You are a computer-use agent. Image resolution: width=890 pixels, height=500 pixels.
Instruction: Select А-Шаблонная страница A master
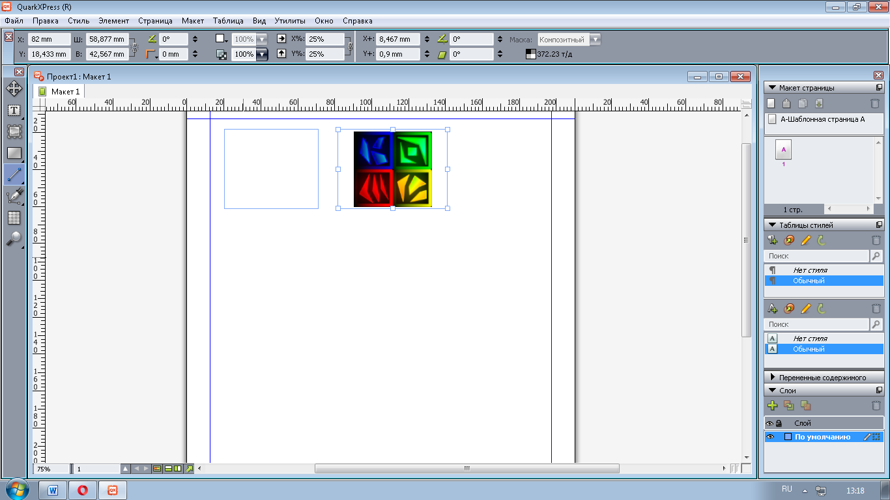pyautogui.click(x=824, y=120)
